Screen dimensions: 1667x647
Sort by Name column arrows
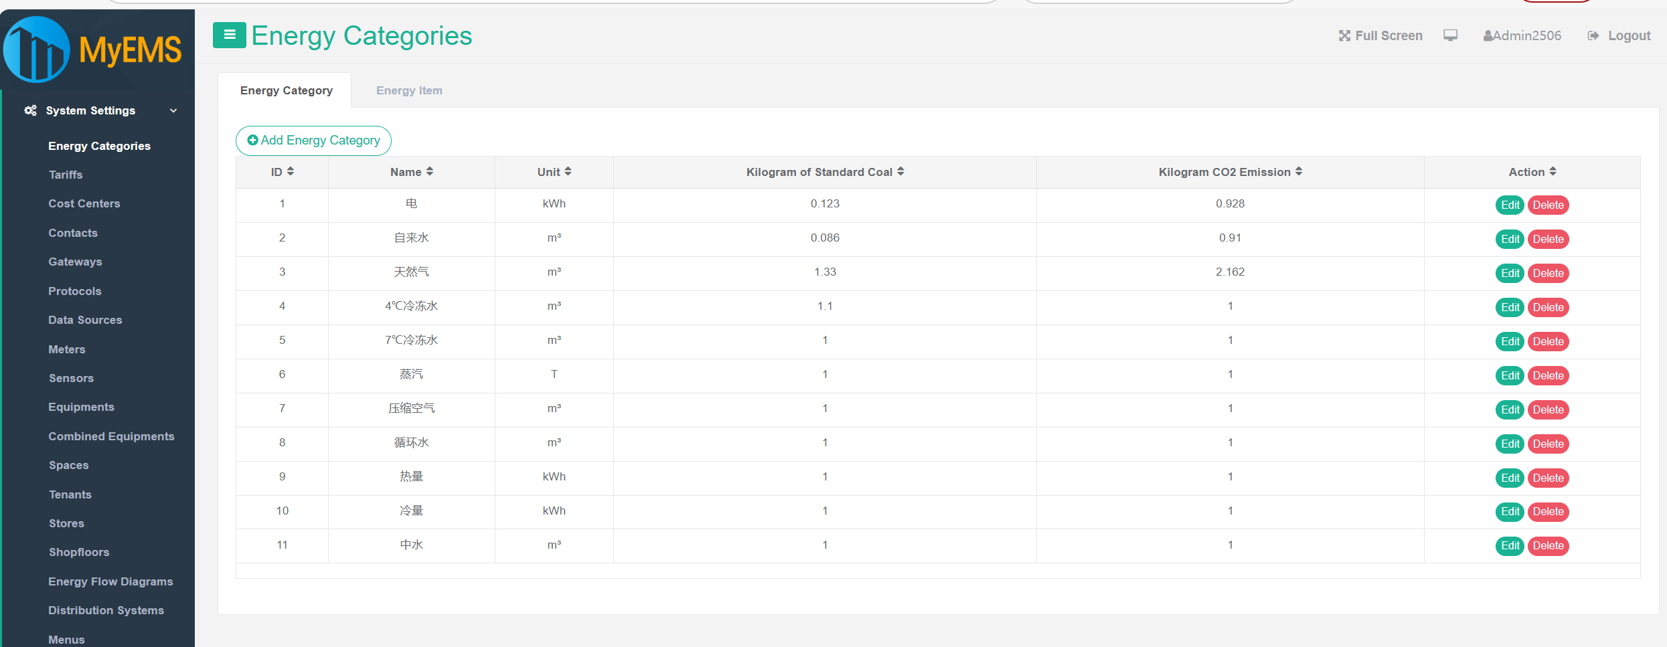[430, 172]
